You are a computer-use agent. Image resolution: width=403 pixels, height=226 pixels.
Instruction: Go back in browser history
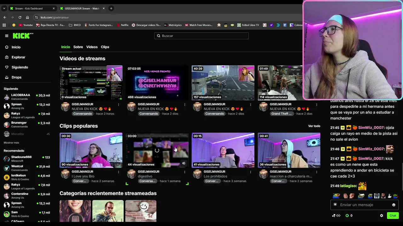tap(5, 17)
